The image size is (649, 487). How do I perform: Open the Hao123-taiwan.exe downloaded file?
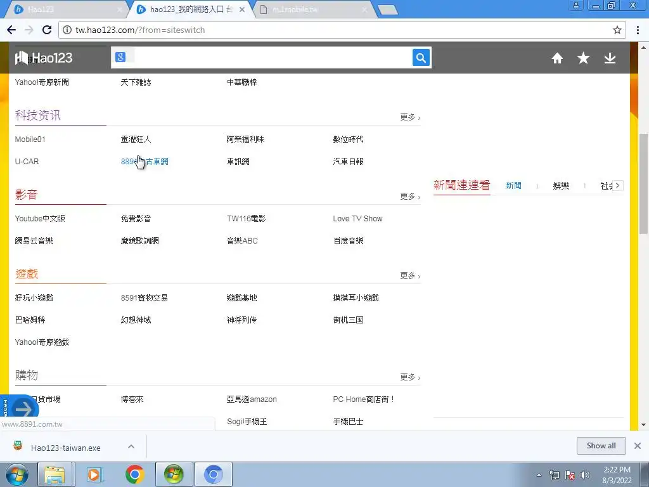[x=65, y=448]
